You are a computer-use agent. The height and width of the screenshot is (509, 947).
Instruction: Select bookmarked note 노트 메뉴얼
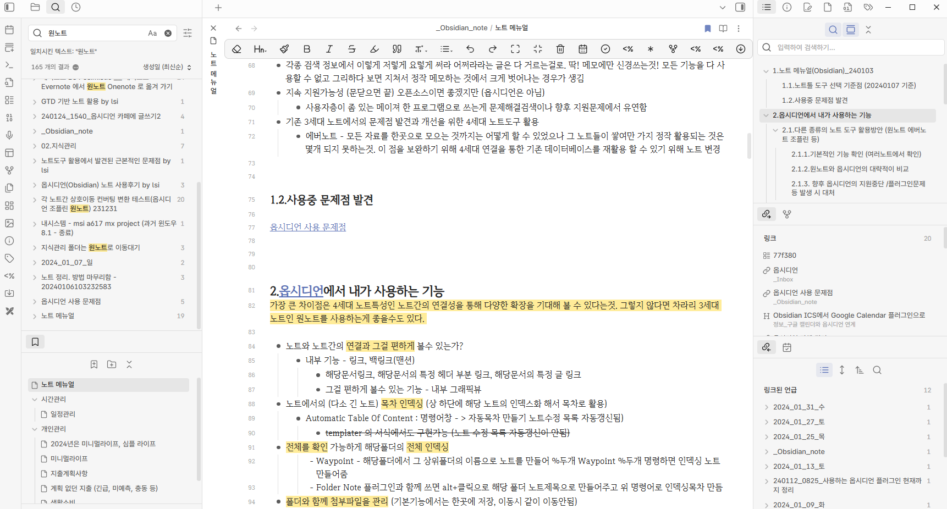(108, 384)
